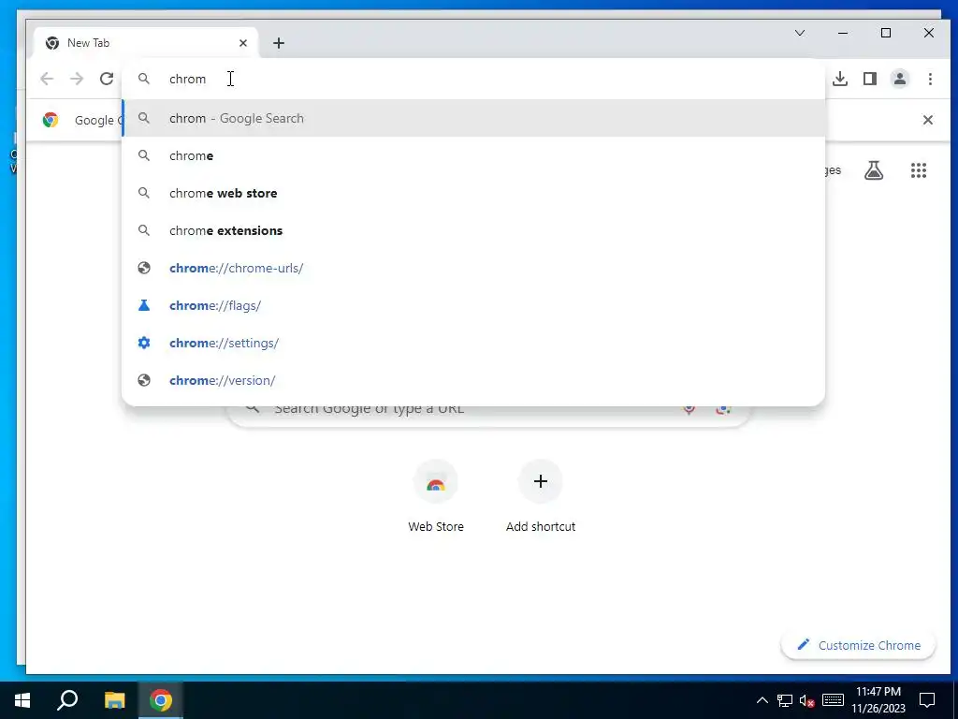Click the muted volume tray icon
Screen dimensions: 958x719
click(806, 700)
